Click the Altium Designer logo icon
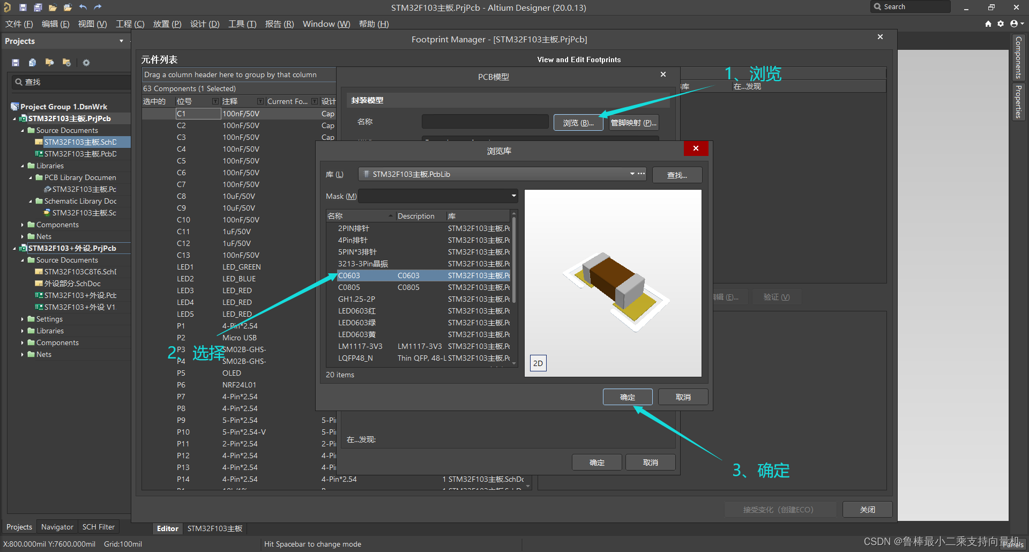Viewport: 1029px width, 552px height. pyautogui.click(x=8, y=8)
